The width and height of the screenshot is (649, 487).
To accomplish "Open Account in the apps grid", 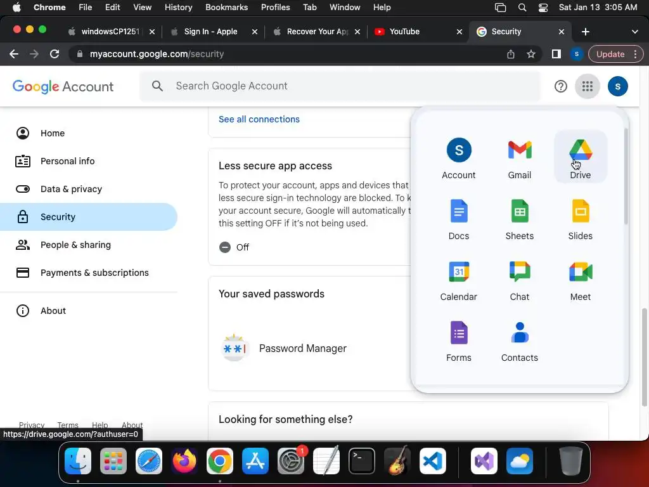I will click(459, 157).
